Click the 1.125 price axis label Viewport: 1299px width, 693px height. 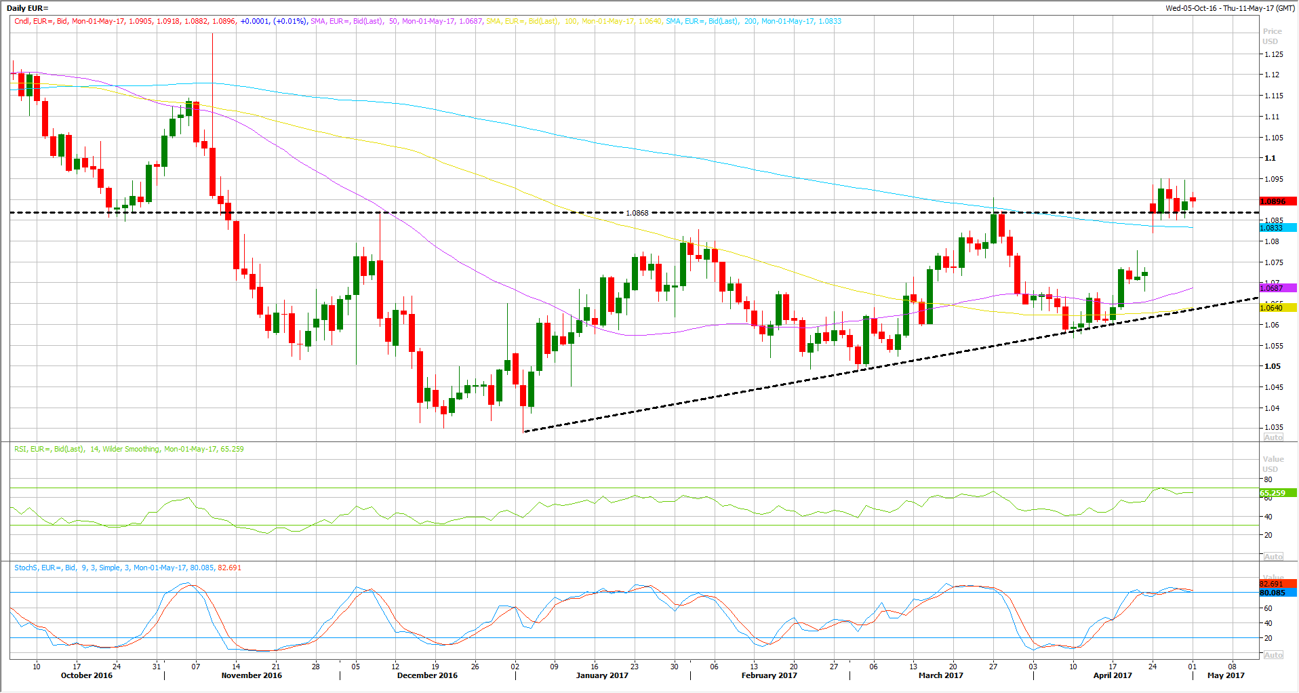tap(1273, 54)
